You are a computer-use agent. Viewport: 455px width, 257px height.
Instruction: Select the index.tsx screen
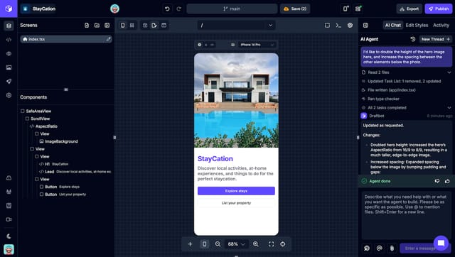click(x=66, y=39)
